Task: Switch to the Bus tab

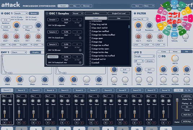Action: coord(75,6)
